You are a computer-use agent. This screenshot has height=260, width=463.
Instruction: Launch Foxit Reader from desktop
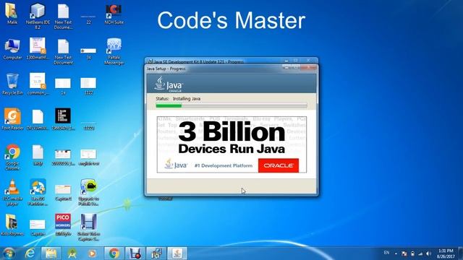coord(12,119)
